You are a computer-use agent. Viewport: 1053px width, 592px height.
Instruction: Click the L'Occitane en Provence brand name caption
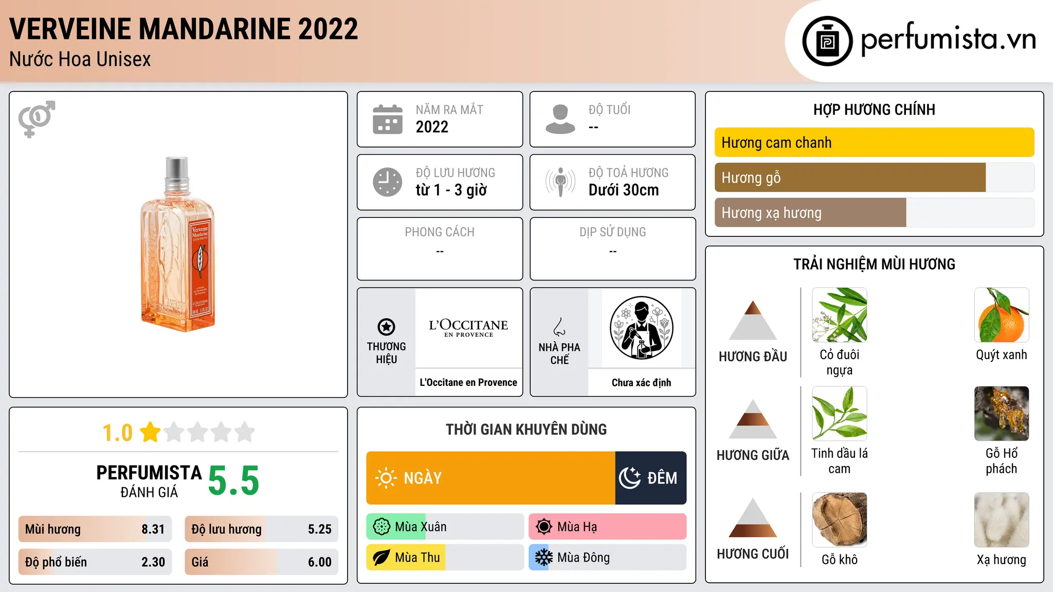tap(468, 382)
